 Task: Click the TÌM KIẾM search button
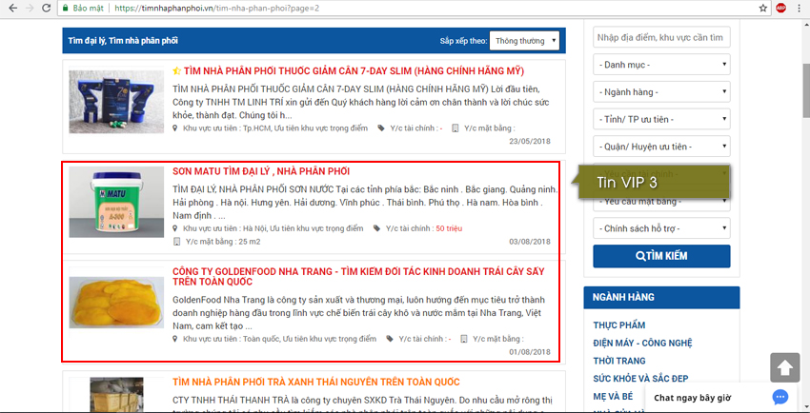coord(661,256)
